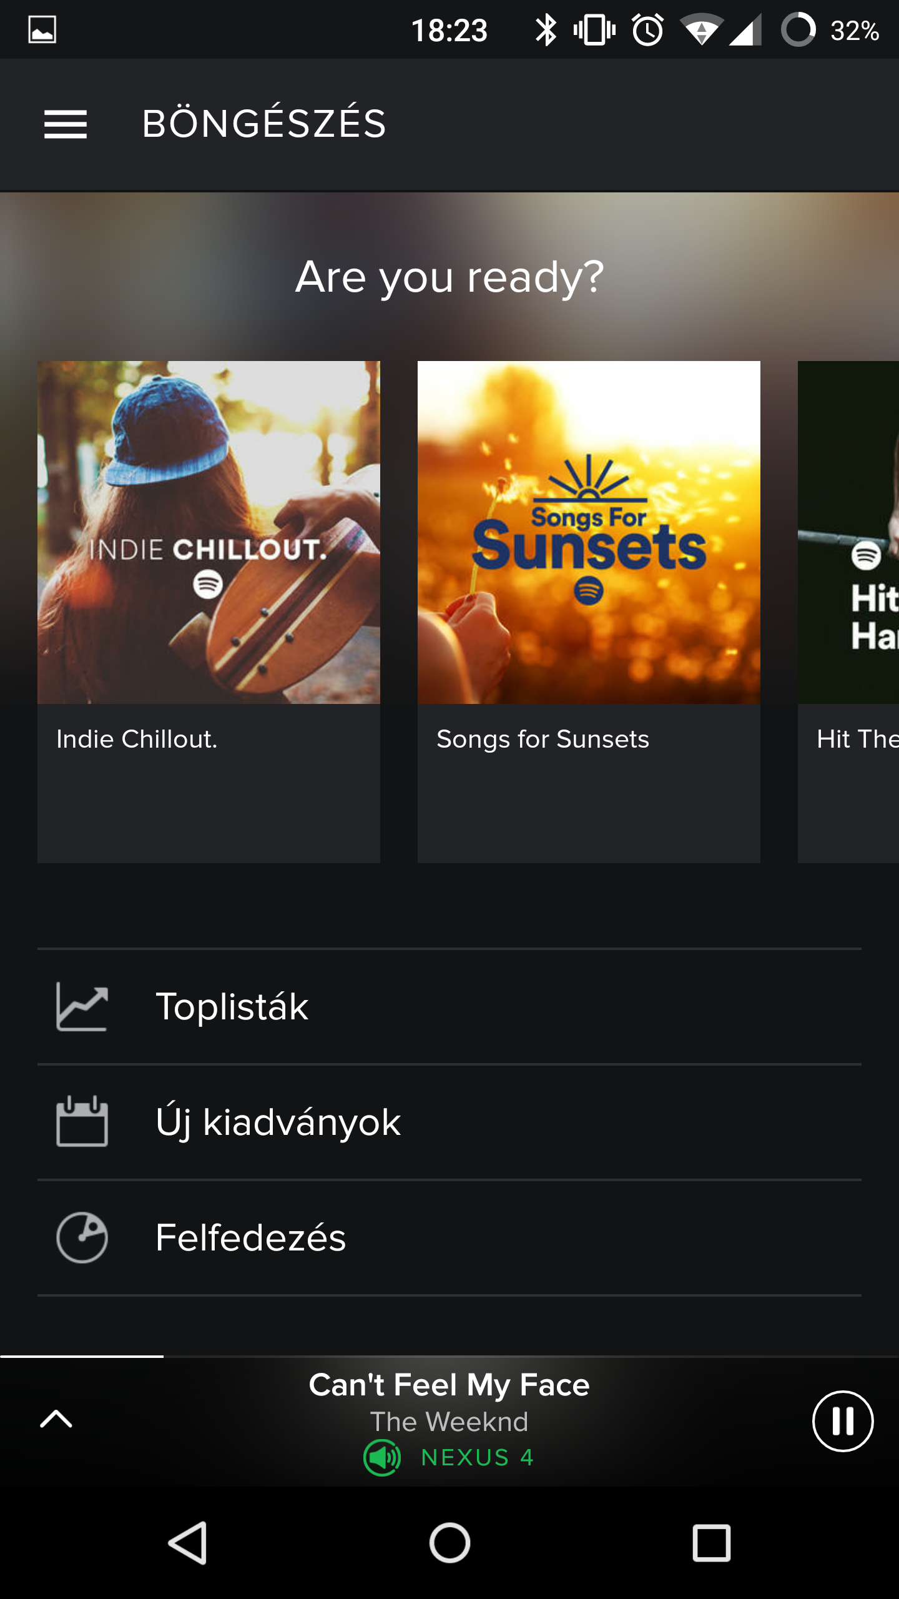The width and height of the screenshot is (899, 1599).
Task: Tap the Songs for Sunsets title
Action: point(543,740)
